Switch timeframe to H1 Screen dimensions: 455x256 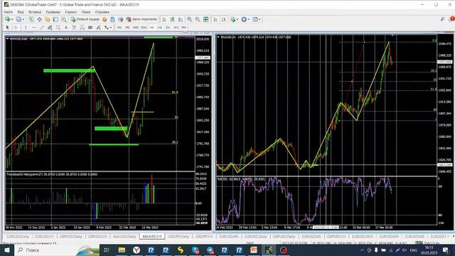pos(151,27)
